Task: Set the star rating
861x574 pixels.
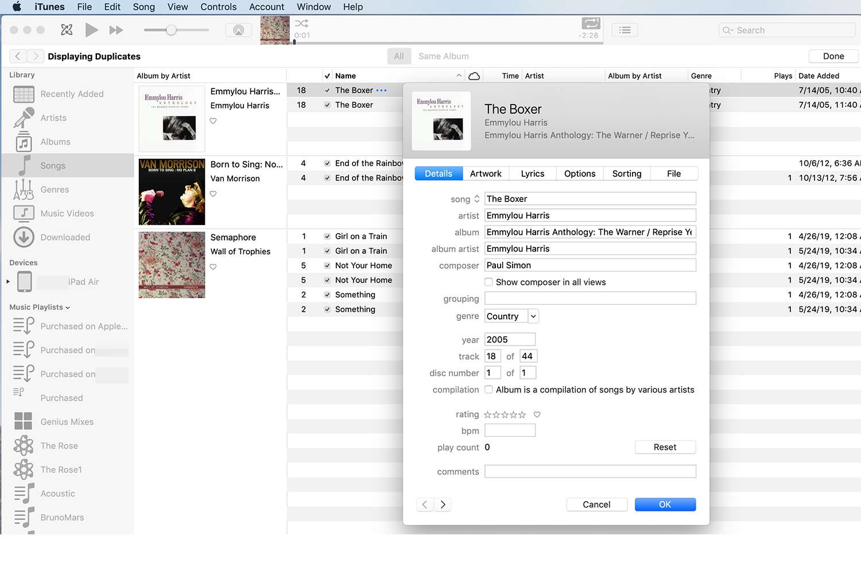Action: [505, 414]
